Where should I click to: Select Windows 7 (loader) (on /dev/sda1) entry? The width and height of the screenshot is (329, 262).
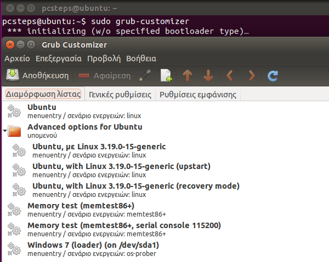coord(166,249)
